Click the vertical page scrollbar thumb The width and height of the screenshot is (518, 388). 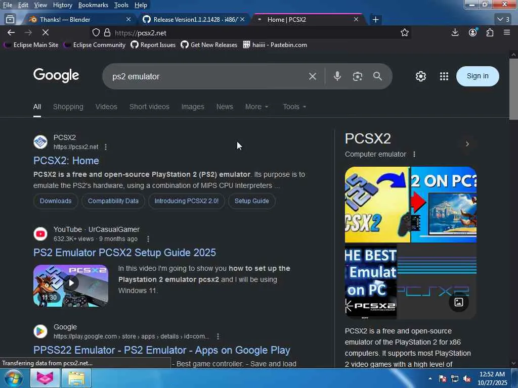[x=513, y=89]
